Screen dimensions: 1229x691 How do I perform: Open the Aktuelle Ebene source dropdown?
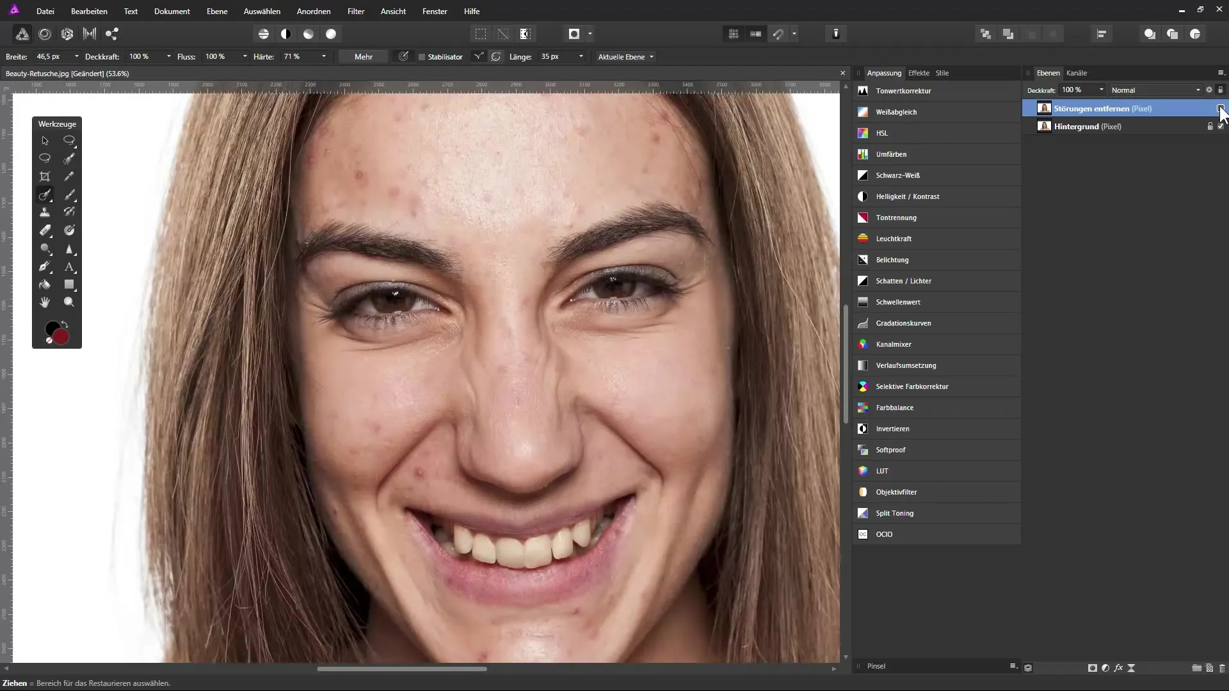coord(625,57)
